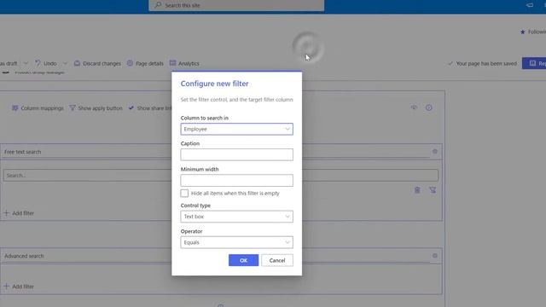Confirm the new filter with OK

click(x=243, y=260)
